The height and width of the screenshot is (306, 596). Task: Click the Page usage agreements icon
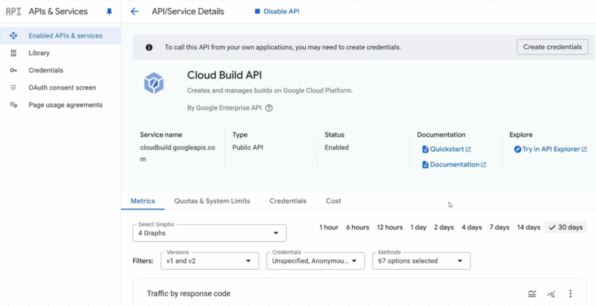(14, 105)
